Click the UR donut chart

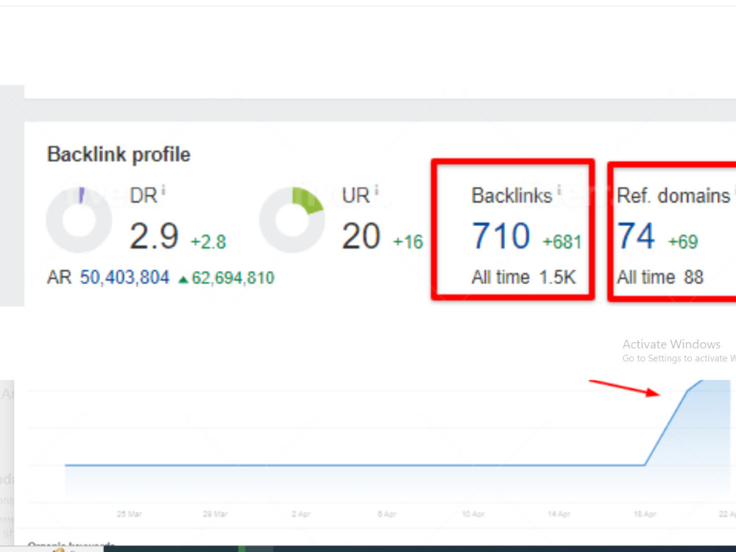point(292,219)
